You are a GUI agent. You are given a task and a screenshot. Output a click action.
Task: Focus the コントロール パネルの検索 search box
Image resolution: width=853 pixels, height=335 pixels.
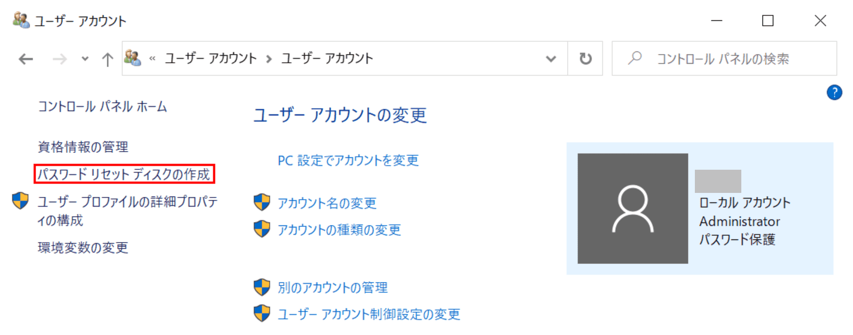(724, 59)
